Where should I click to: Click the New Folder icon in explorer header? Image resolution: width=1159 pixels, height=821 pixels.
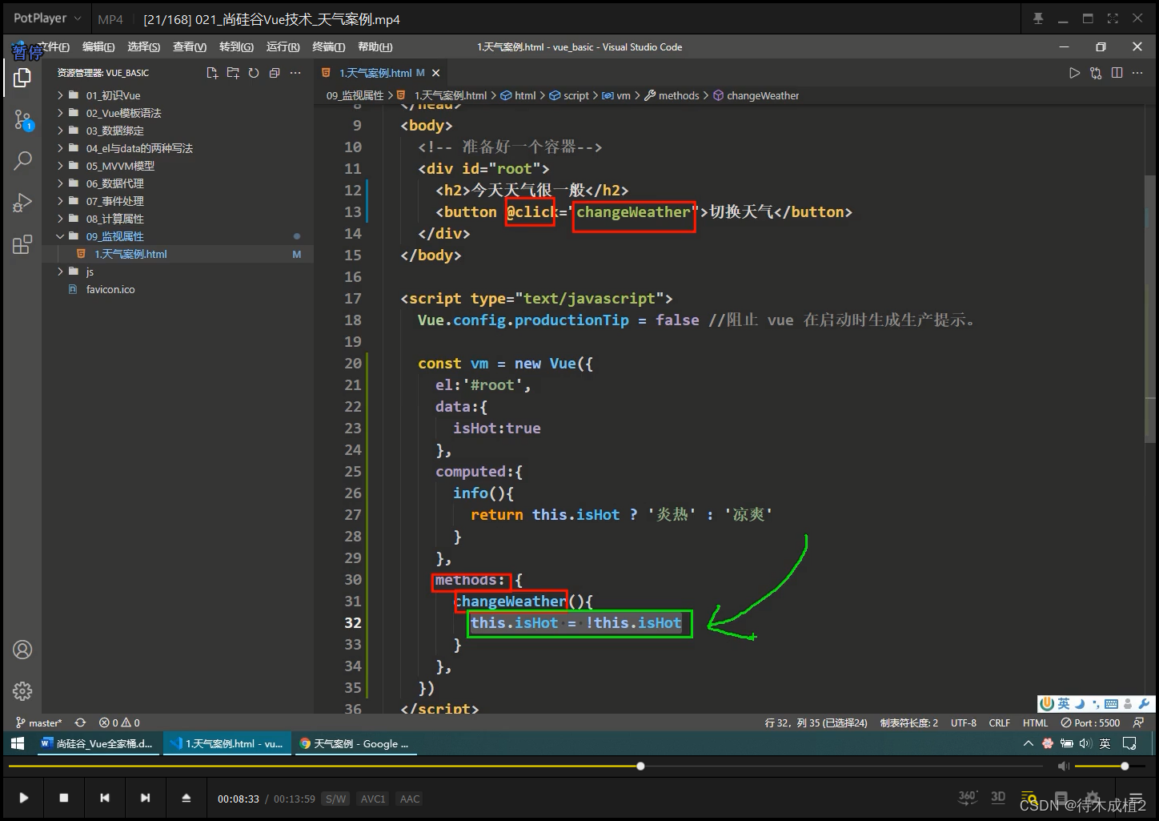pyautogui.click(x=233, y=73)
